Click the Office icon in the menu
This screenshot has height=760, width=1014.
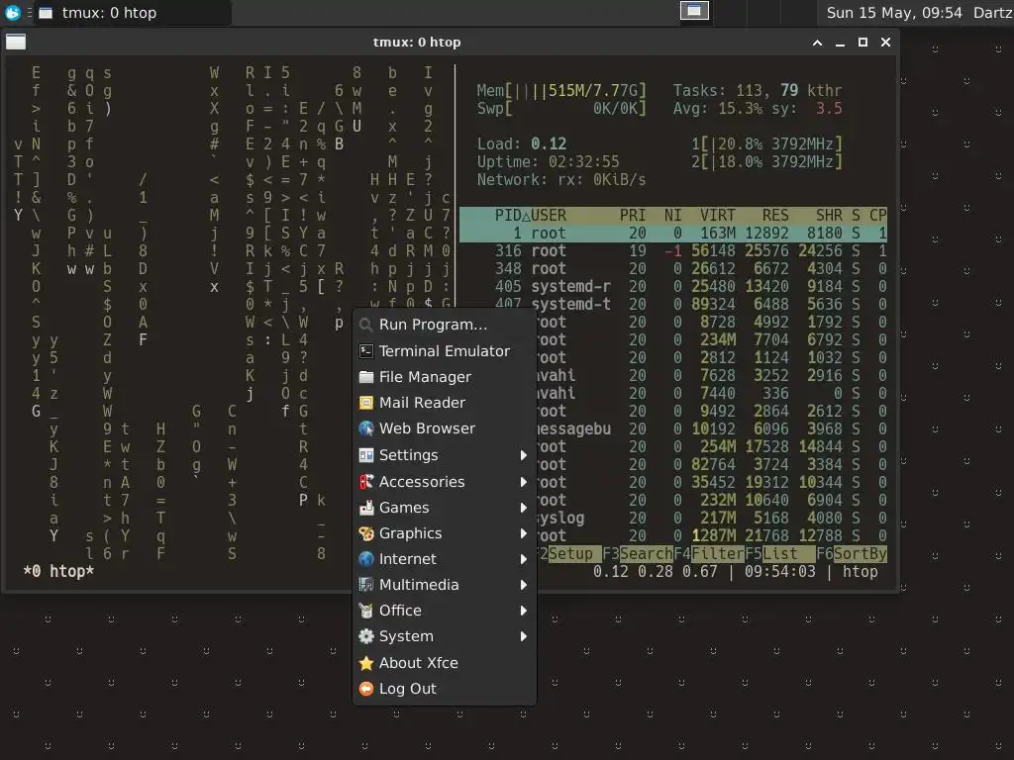click(x=366, y=611)
